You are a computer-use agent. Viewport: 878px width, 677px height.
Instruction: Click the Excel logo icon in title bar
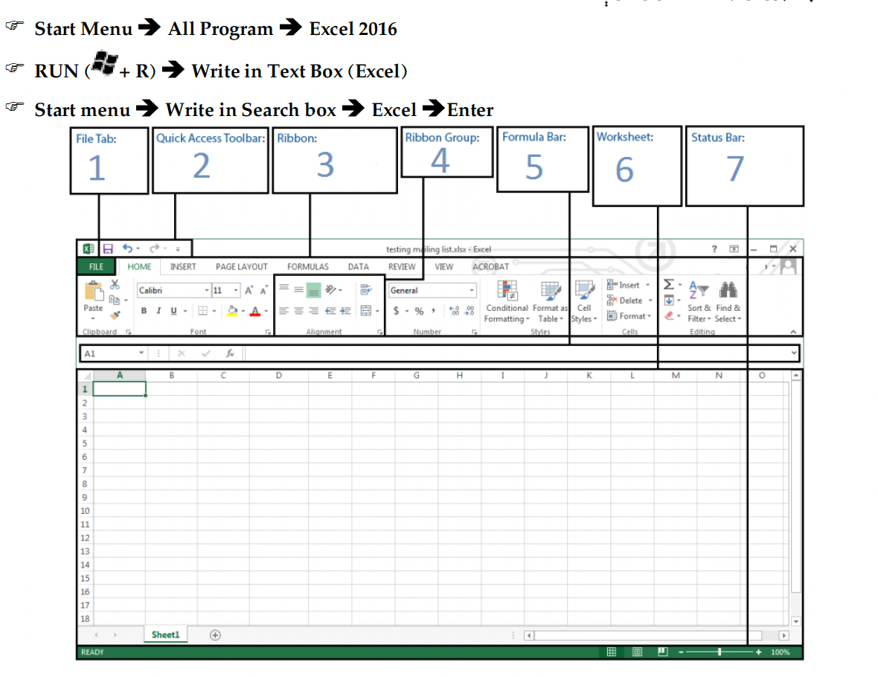click(88, 248)
